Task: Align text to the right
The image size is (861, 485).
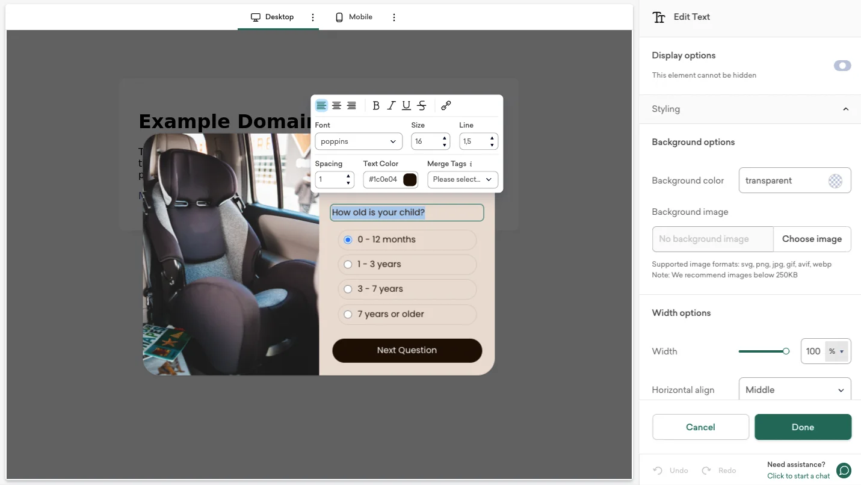Action: (x=351, y=106)
